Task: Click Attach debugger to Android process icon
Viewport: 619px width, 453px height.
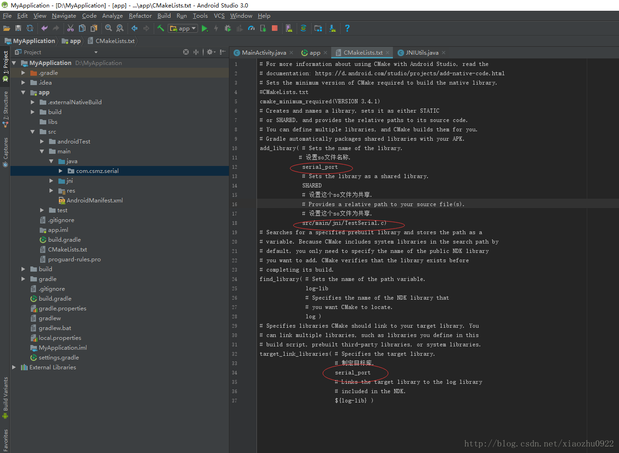Action: [x=263, y=29]
